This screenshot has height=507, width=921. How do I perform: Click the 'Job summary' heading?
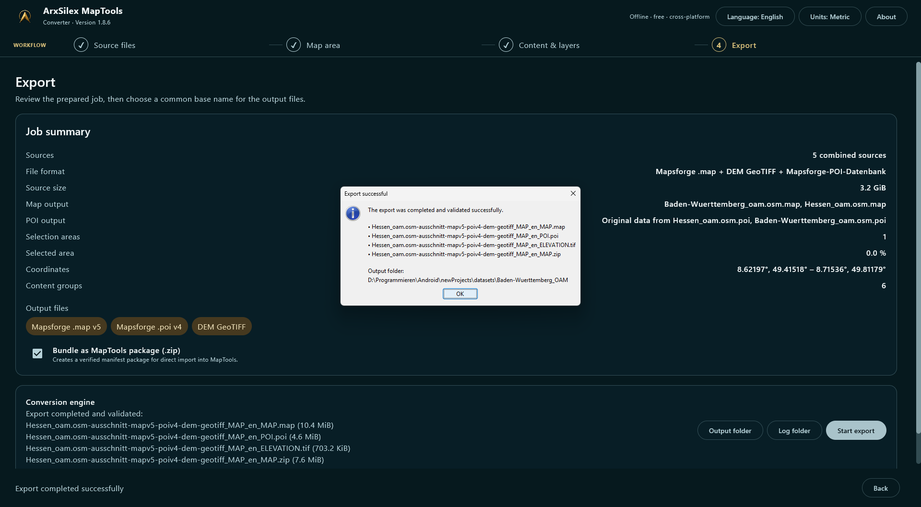pyautogui.click(x=58, y=132)
